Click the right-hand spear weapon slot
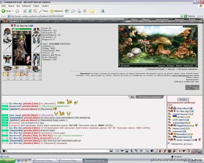This screenshot has width=204, height=163. (x=36, y=48)
